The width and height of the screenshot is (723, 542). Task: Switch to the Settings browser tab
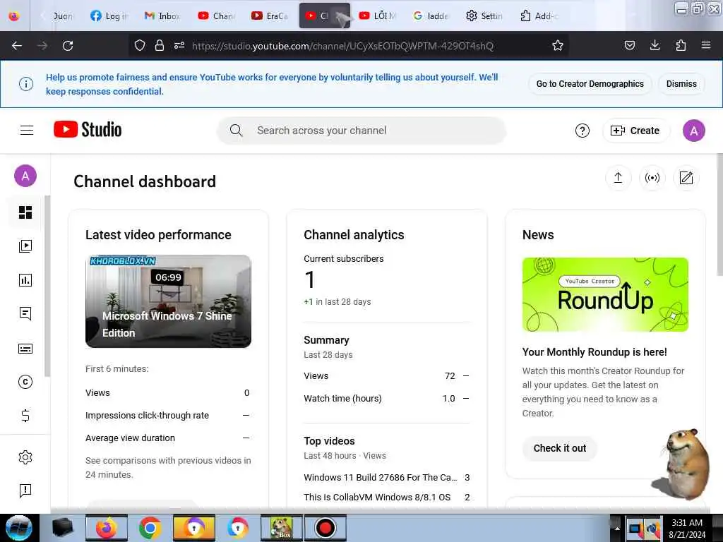point(484,16)
